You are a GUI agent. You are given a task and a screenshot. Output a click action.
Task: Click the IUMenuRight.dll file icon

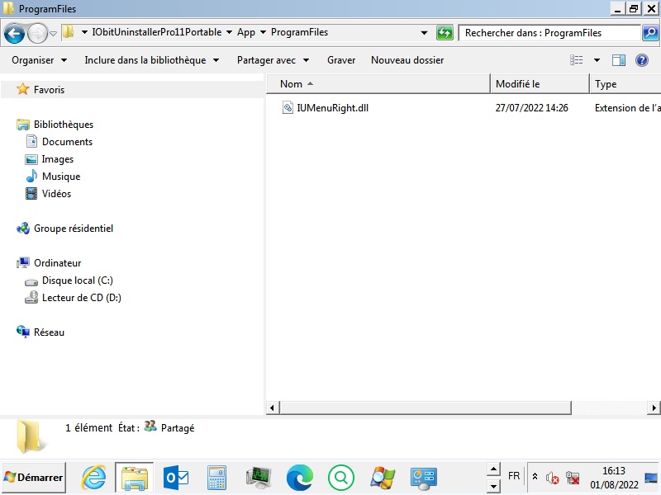(288, 108)
